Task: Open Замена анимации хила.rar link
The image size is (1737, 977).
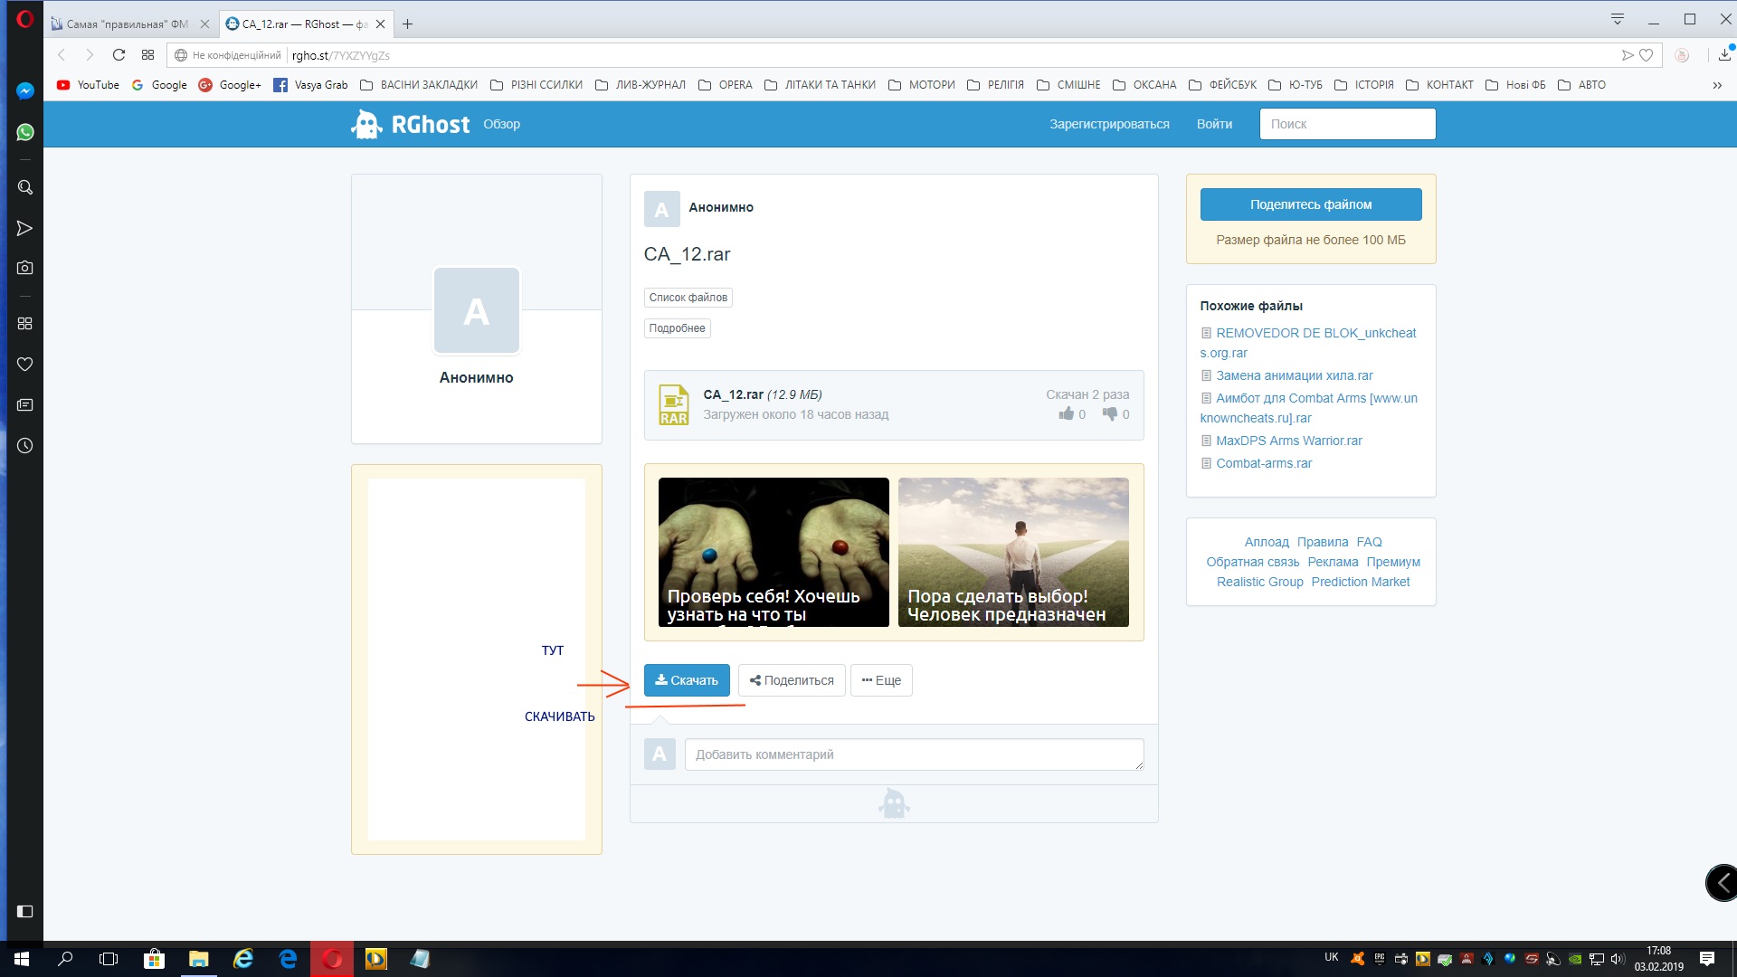Action: pos(1294,375)
